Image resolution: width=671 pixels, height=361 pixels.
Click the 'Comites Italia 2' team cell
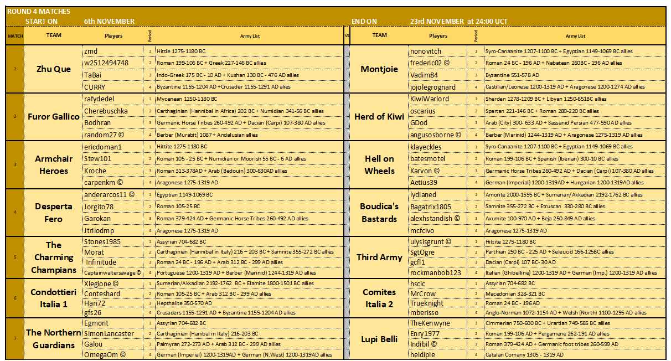pyautogui.click(x=379, y=298)
